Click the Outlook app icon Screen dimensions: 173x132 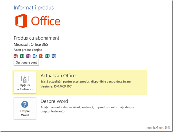coord(35,56)
